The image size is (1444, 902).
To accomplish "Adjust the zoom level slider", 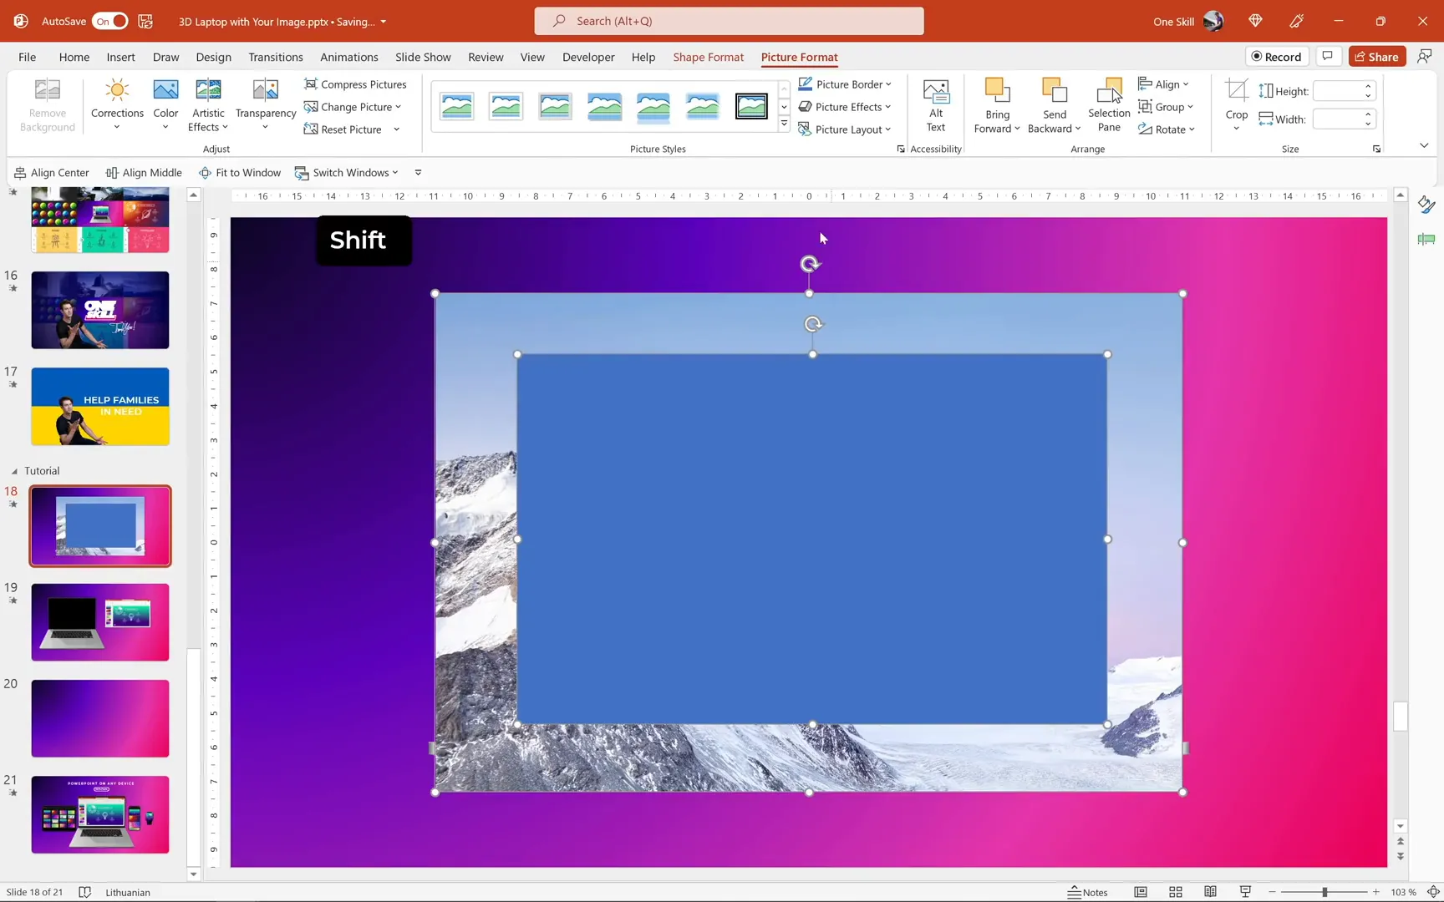I will tap(1325, 892).
